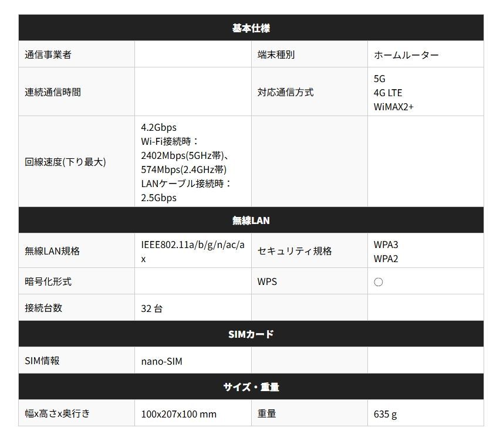Image resolution: width=500 pixels, height=448 pixels.
Task: Click the 5G text in 対応通信方式
Action: click(379, 79)
